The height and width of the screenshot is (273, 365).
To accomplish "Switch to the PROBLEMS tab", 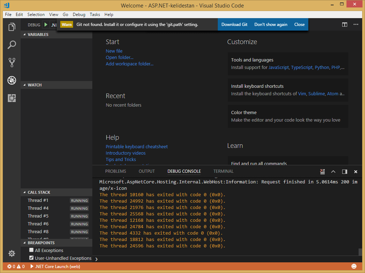I will (115, 171).
